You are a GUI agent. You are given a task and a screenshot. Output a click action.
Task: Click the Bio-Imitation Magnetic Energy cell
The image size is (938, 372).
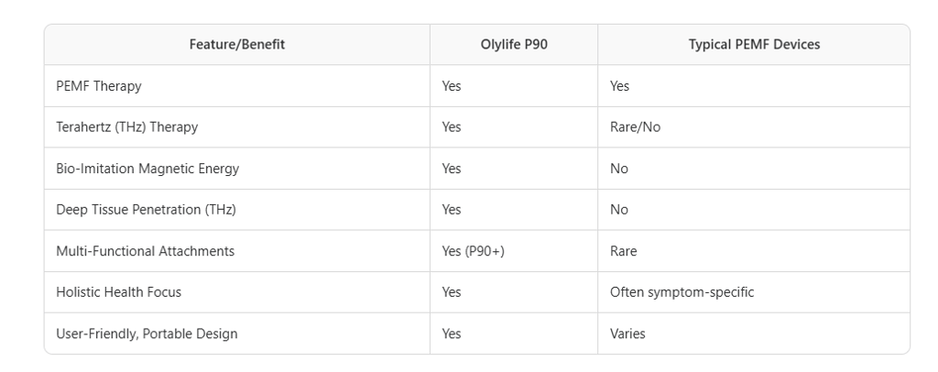coord(147,169)
